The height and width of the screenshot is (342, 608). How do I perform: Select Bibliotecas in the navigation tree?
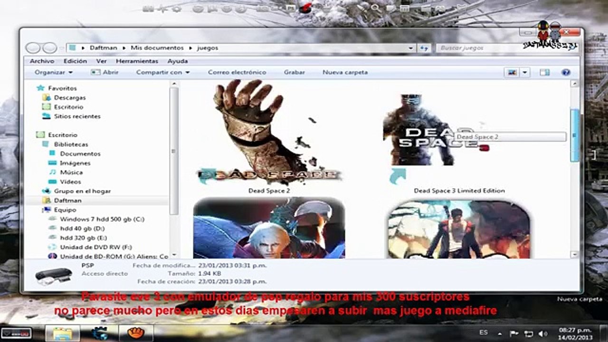(71, 144)
